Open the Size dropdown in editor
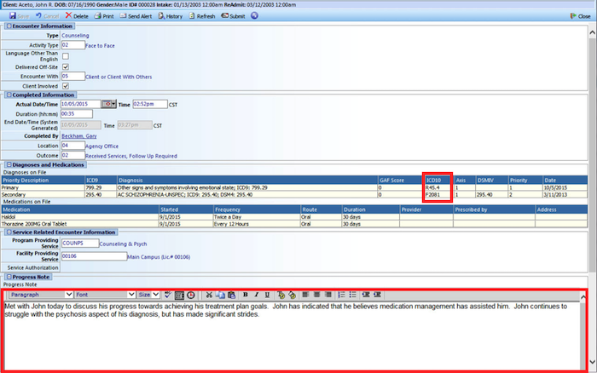This screenshot has width=597, height=373. (x=148, y=295)
